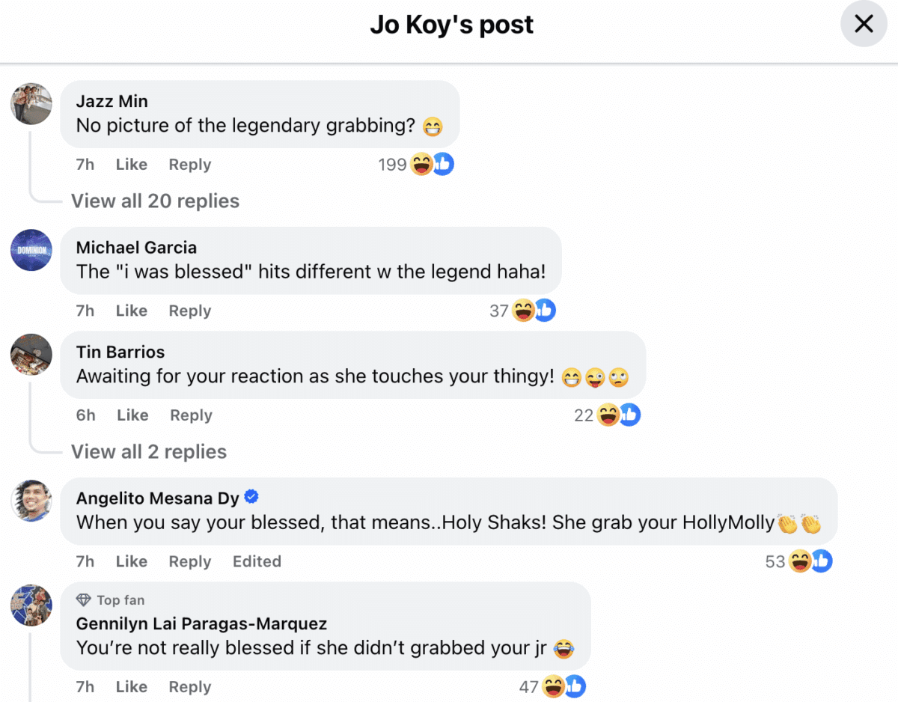Open Michael Garcia's profile picture
Viewport: 898px width, 702px height.
click(x=31, y=250)
